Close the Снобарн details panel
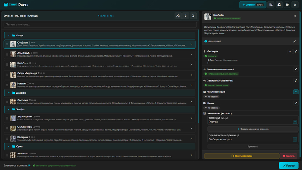 tap(295, 16)
